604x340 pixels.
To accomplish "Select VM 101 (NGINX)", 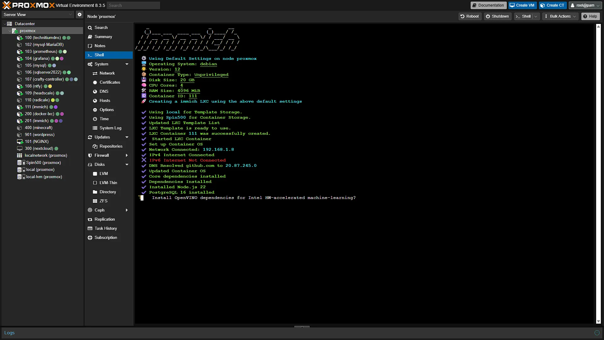I will [x=36, y=142].
